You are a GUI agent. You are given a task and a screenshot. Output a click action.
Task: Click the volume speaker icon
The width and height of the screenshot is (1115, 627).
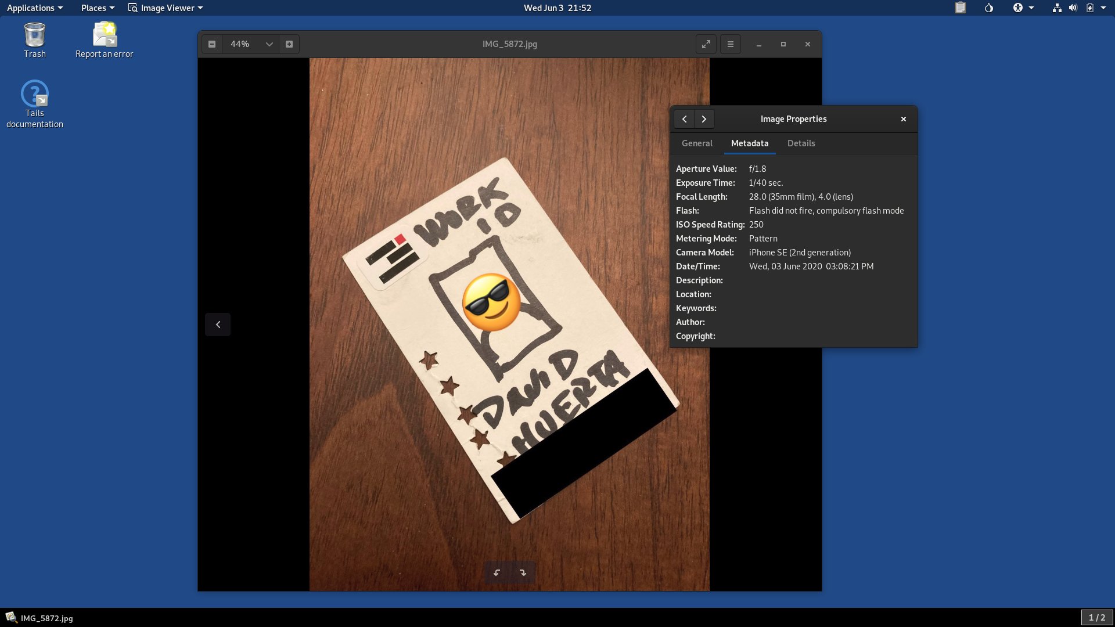tap(1073, 8)
